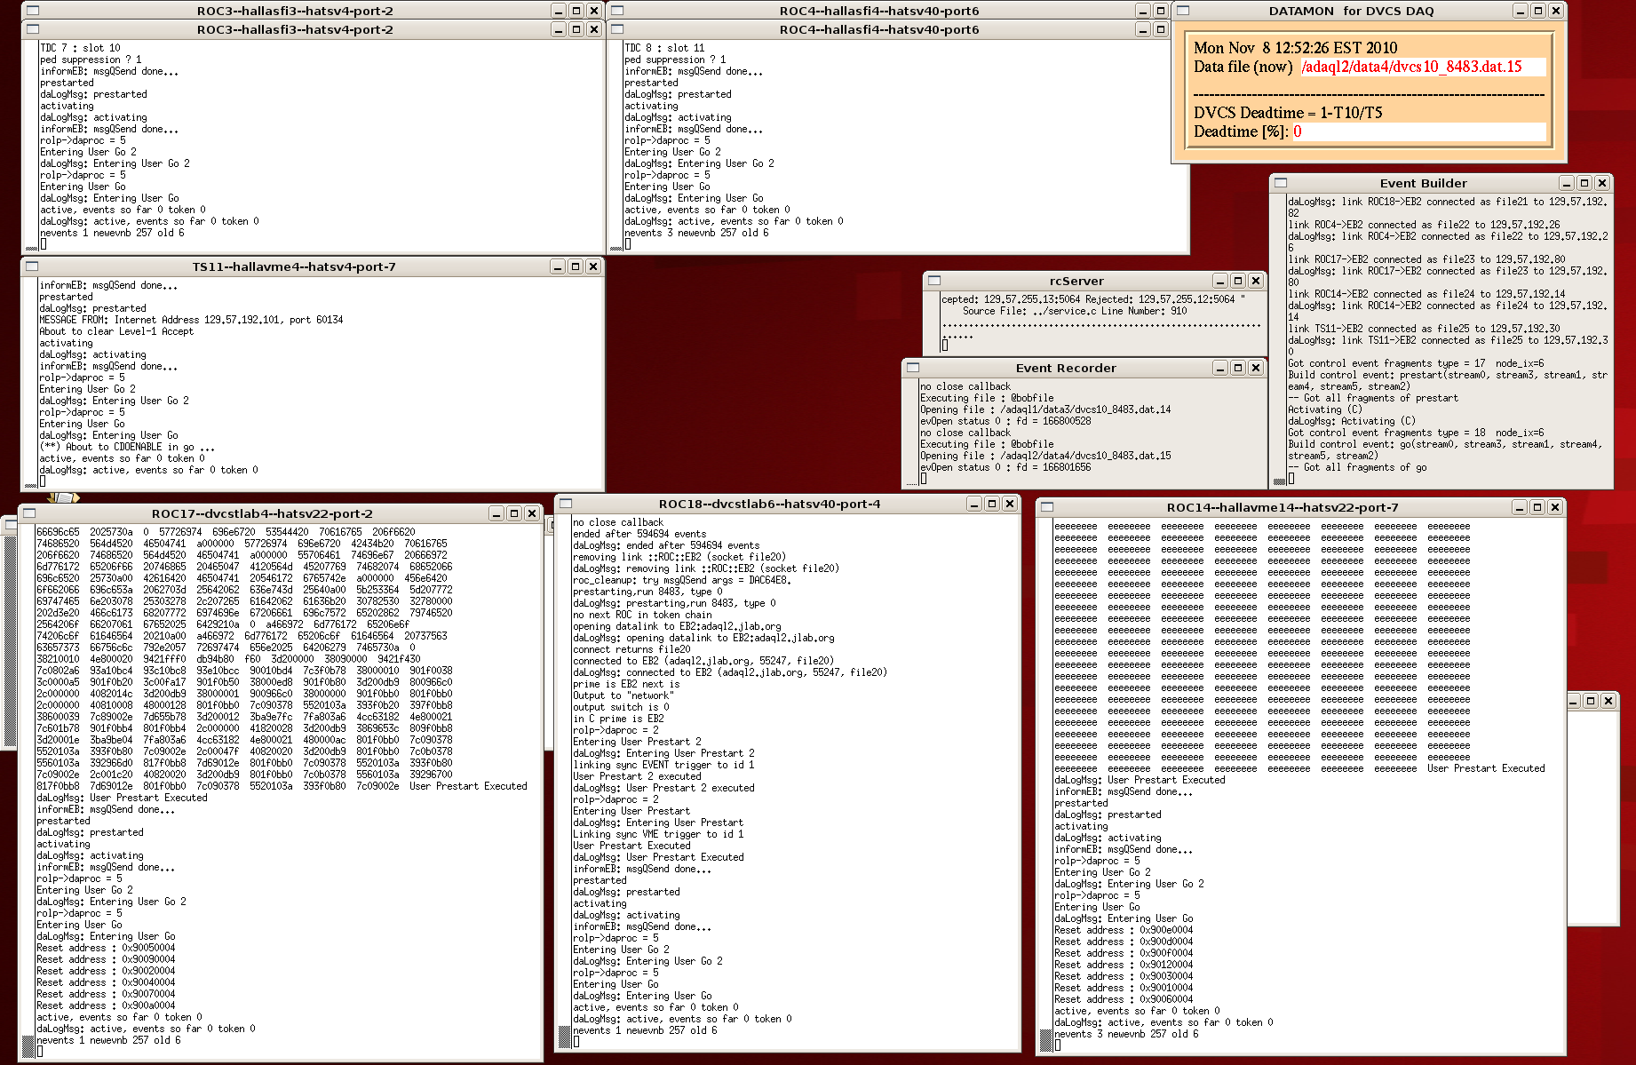Click the ROC18--dvcstlab6--hatsv40-port-4 title text
The width and height of the screenshot is (1636, 1065).
click(x=769, y=504)
